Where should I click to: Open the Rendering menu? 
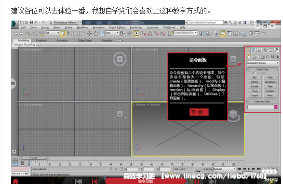coord(136,27)
